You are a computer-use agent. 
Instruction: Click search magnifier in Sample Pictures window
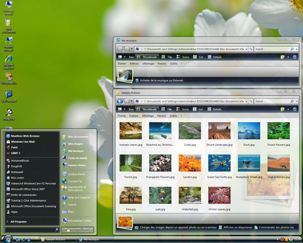click(292, 101)
